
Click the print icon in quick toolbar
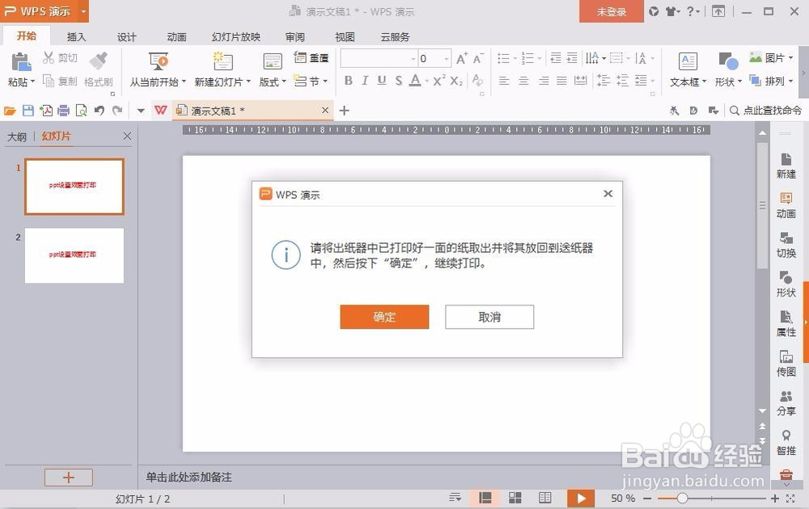point(63,110)
